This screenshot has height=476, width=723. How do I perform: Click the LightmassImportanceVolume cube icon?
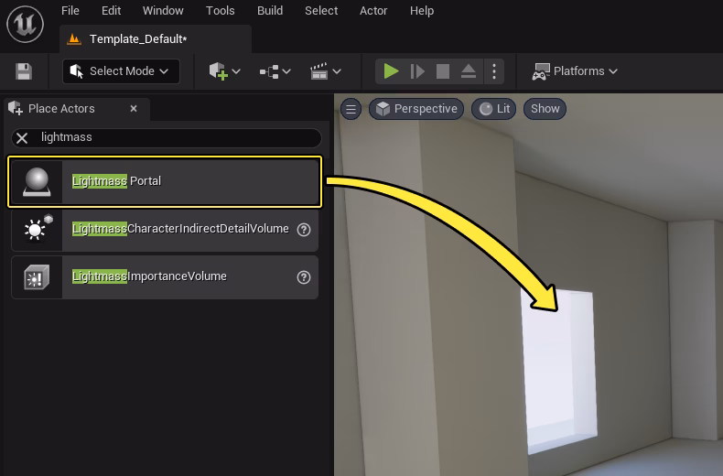pyautogui.click(x=37, y=276)
